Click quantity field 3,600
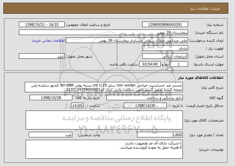This screenshot has width=235, height=166. pyautogui.click(x=160, y=135)
